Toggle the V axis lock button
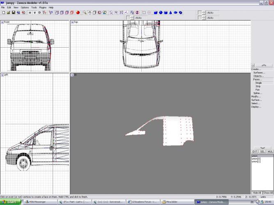This screenshot has height=205, width=274. (35, 13)
